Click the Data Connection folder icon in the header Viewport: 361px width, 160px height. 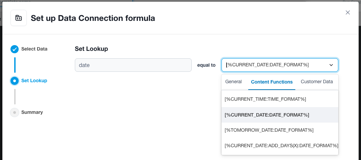click(x=18, y=18)
